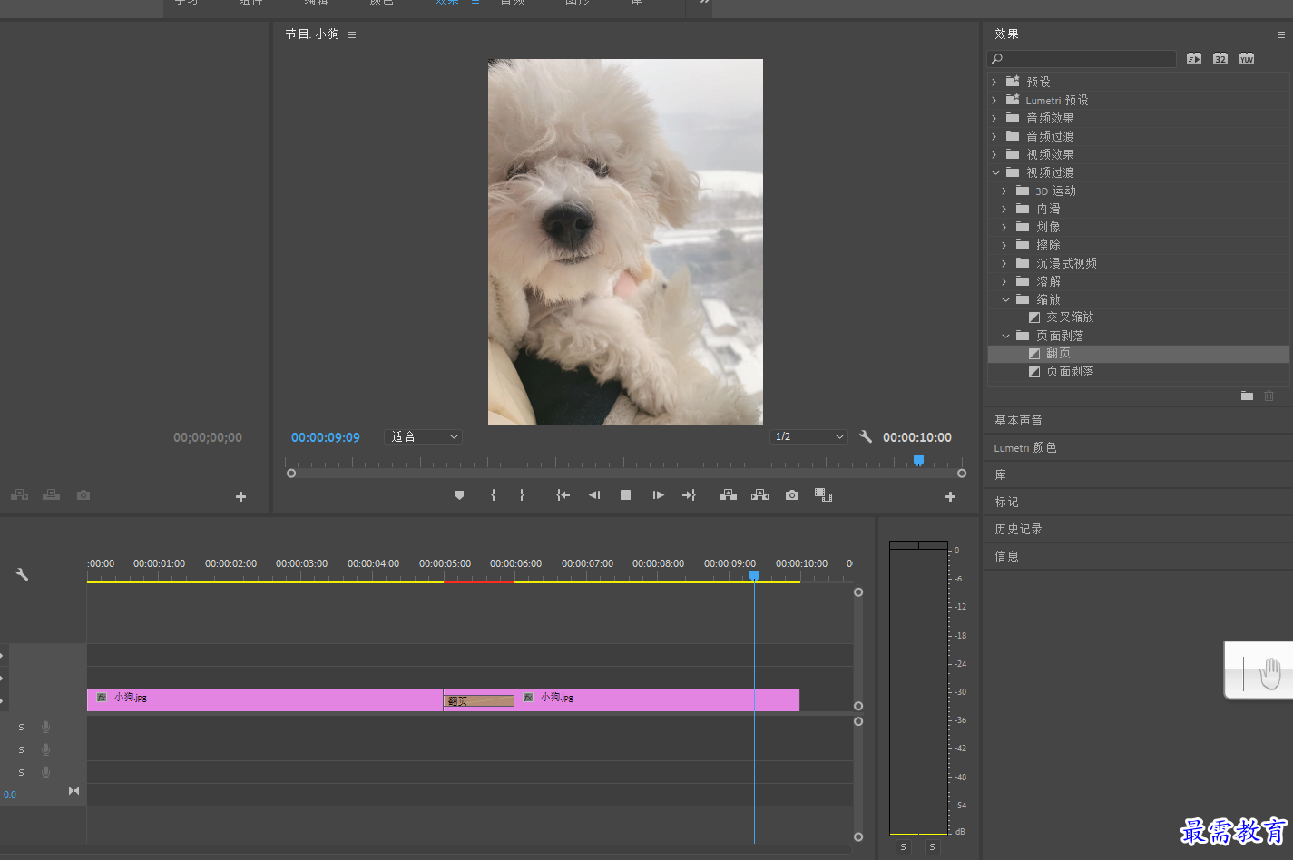Filter effects by accelerated effects icon
Image resolution: width=1293 pixels, height=860 pixels.
coord(1194,59)
